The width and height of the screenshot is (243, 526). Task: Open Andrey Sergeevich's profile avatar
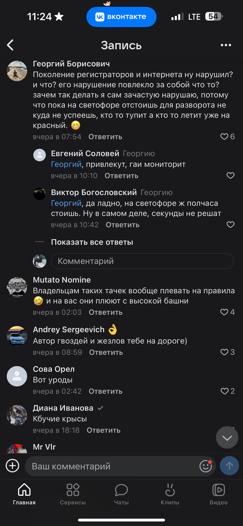tap(17, 336)
